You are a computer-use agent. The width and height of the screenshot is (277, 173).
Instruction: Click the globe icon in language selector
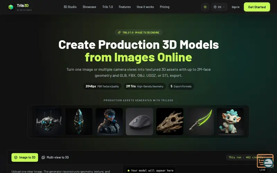(x=215, y=7)
